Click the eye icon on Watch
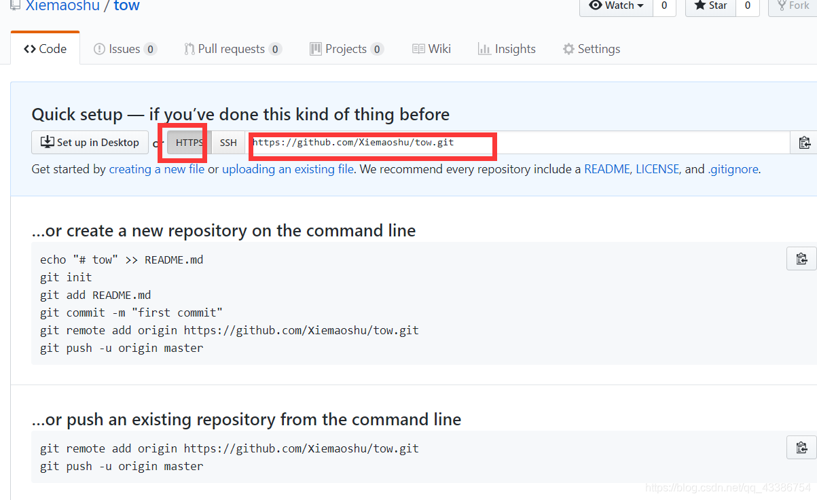Viewport: 817px width, 500px height. tap(596, 5)
